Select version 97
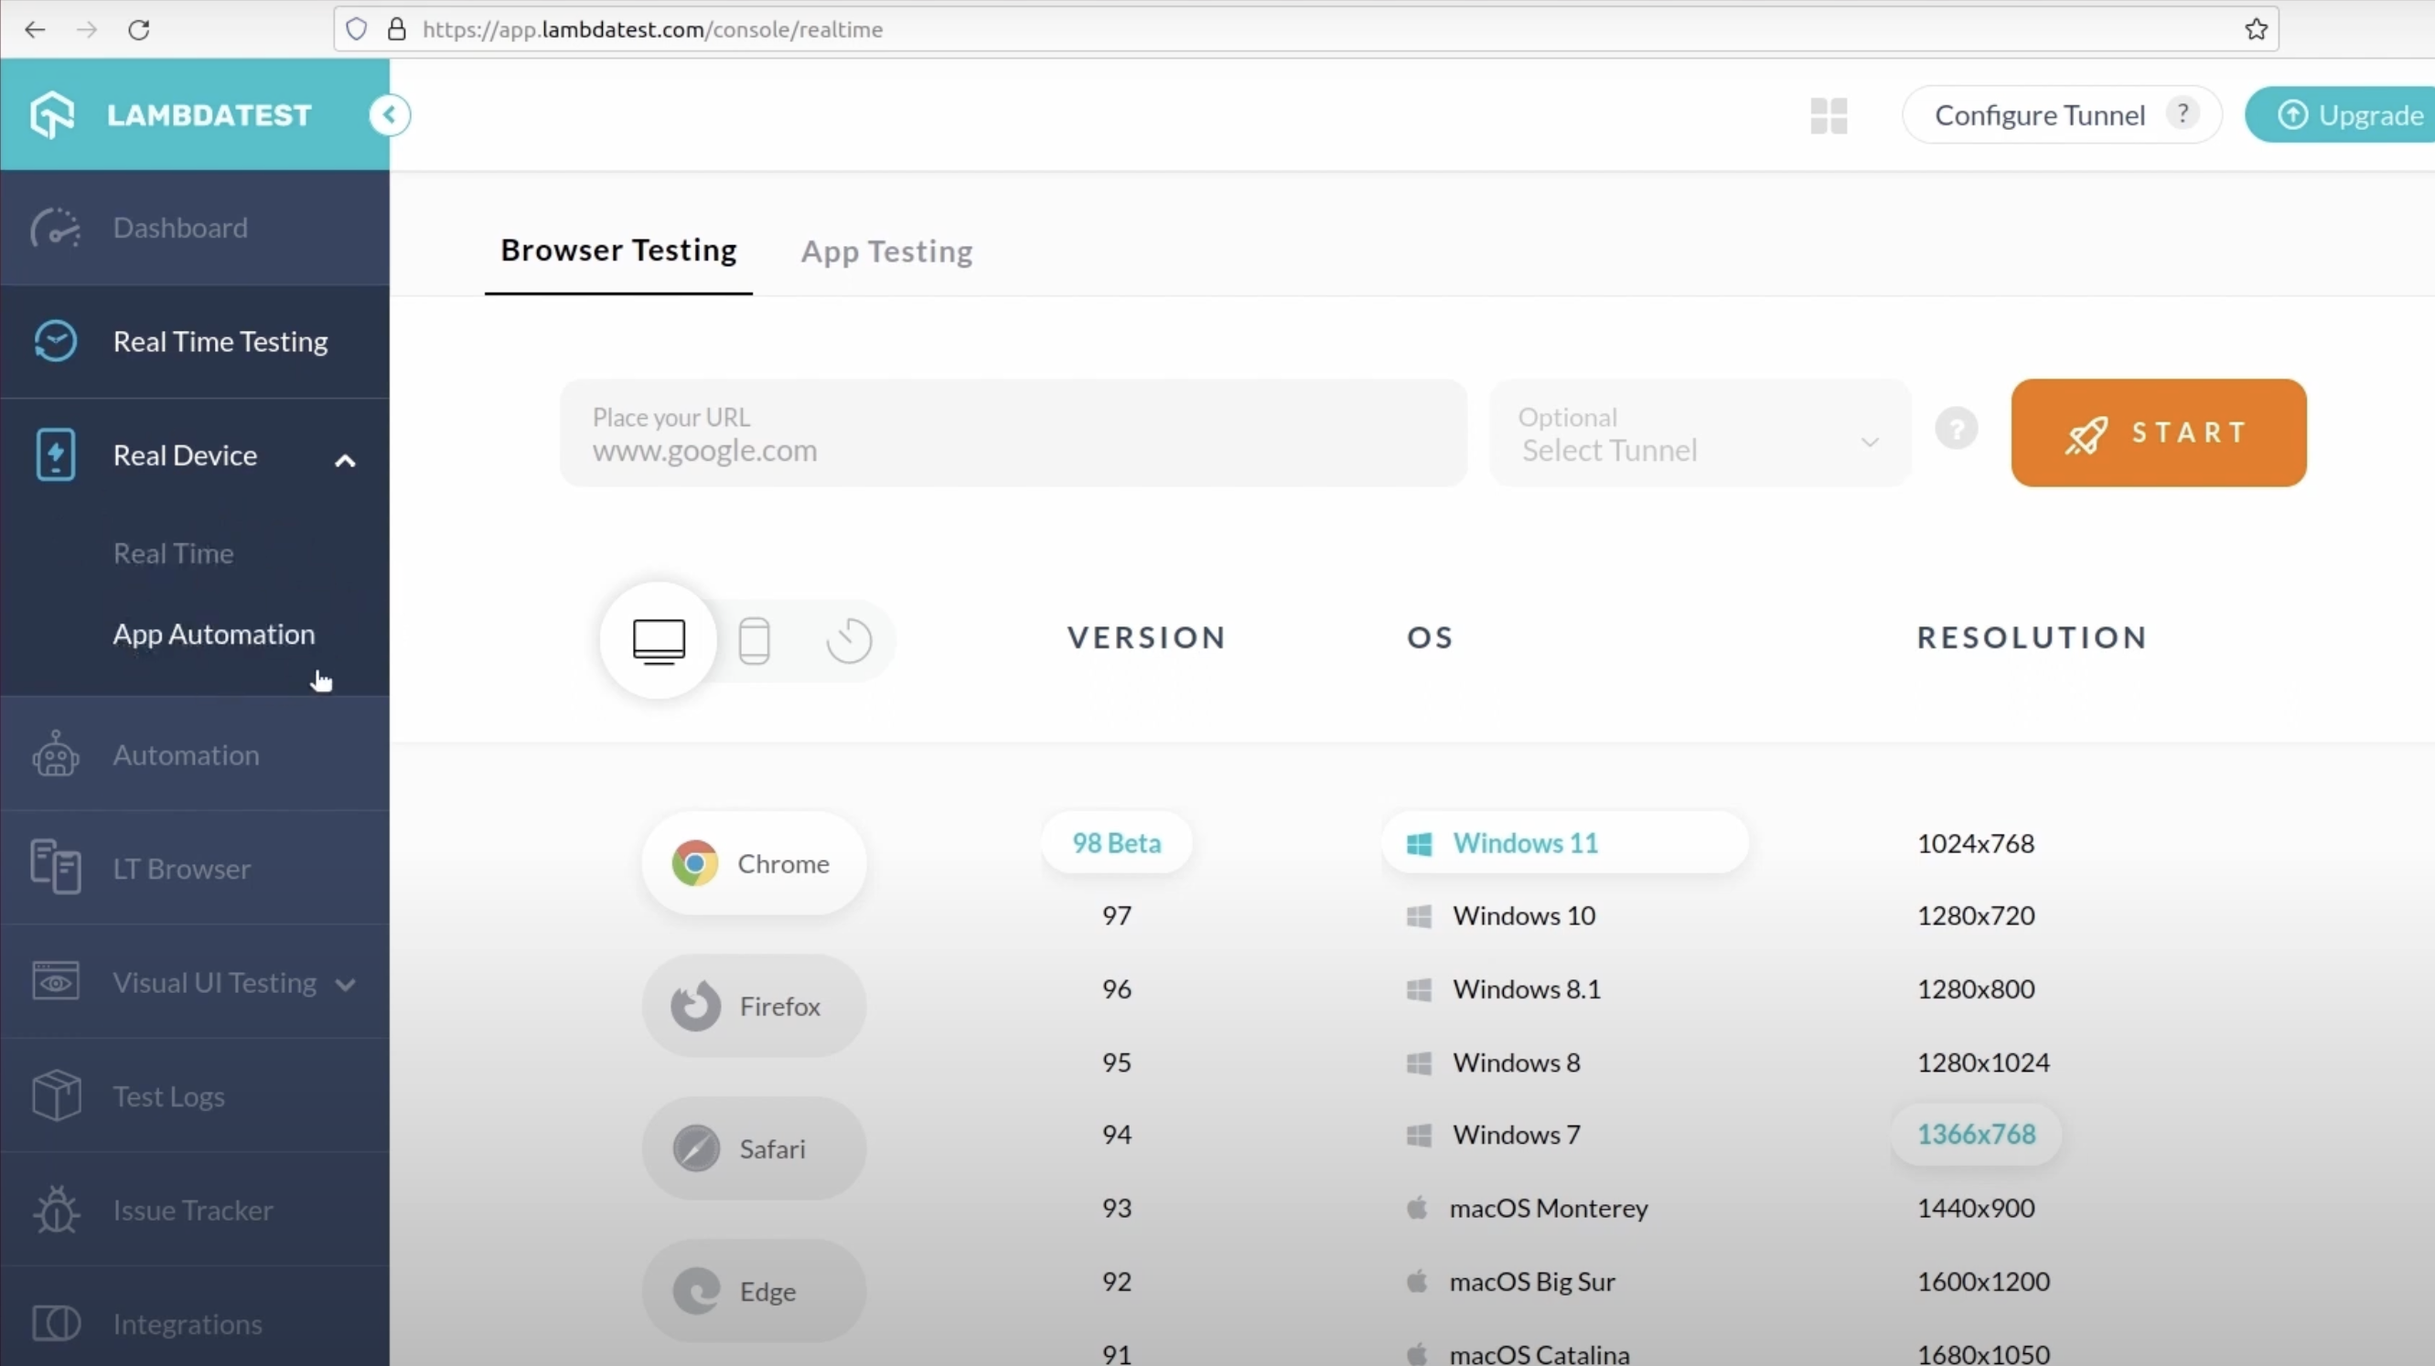This screenshot has width=2435, height=1366. [x=1116, y=915]
